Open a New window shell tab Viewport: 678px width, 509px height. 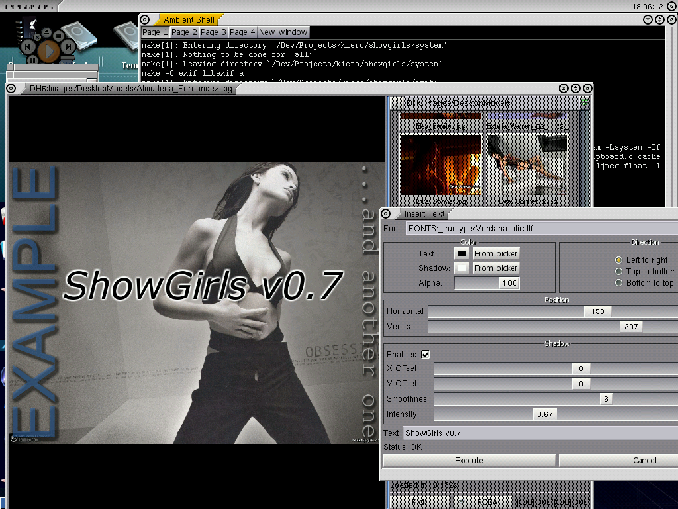(283, 32)
